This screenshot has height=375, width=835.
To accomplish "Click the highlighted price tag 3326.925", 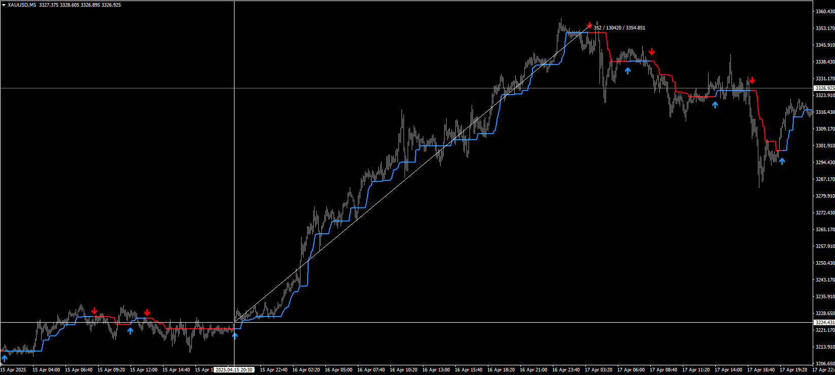I will pos(825,88).
